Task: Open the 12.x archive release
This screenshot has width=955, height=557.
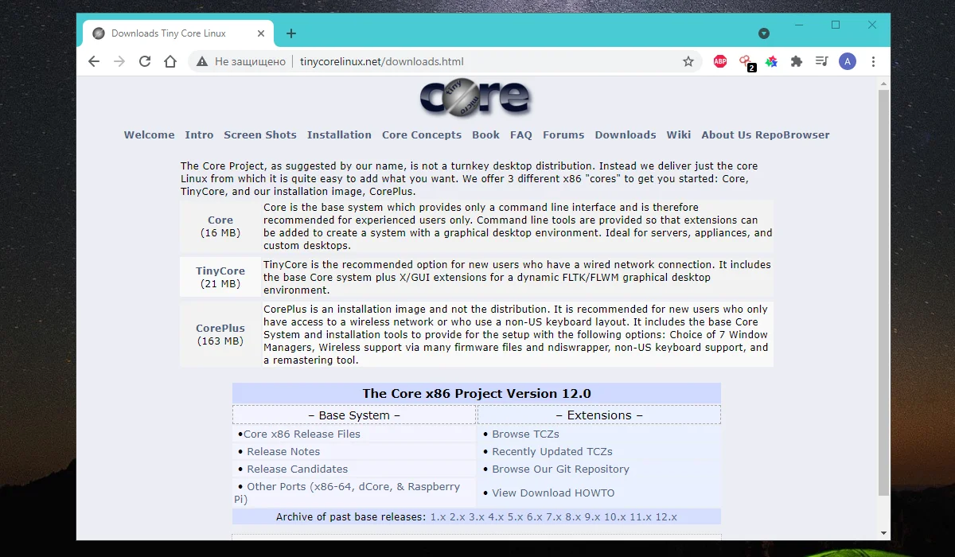Action: click(666, 517)
